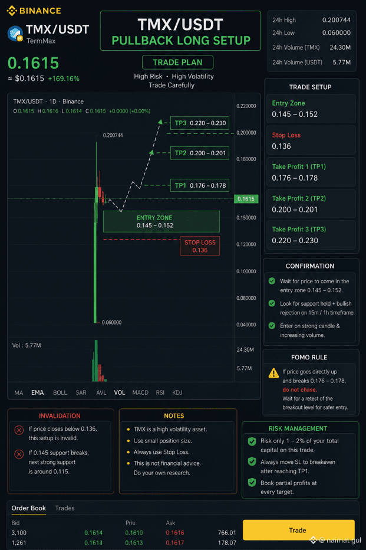366x550 pixels.
Task: Click the bid price 0.1614 in order book
Action: [x=94, y=532]
